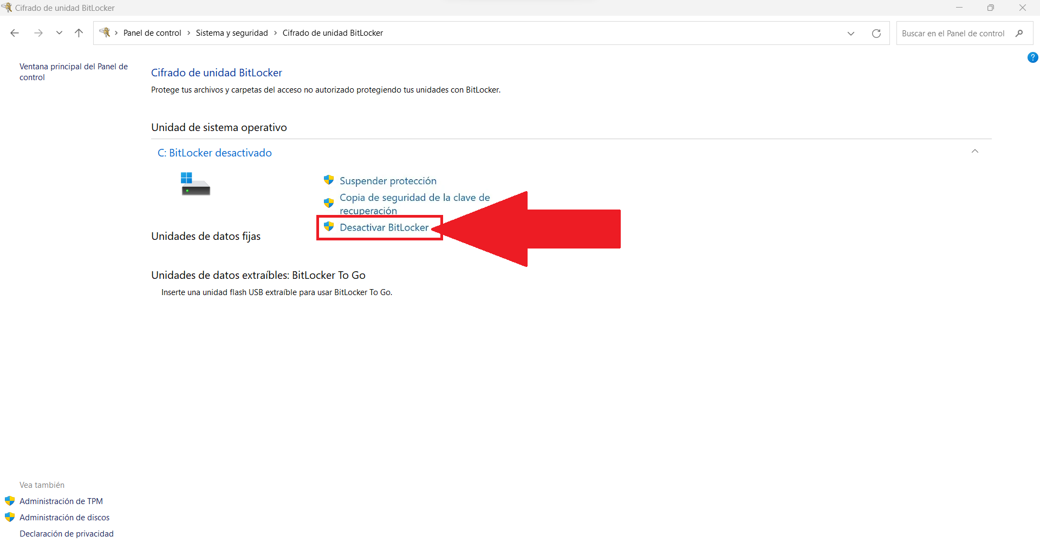Click 'Desactivar BitLocker' link
Viewport: 1040px width, 549px height.
[384, 227]
